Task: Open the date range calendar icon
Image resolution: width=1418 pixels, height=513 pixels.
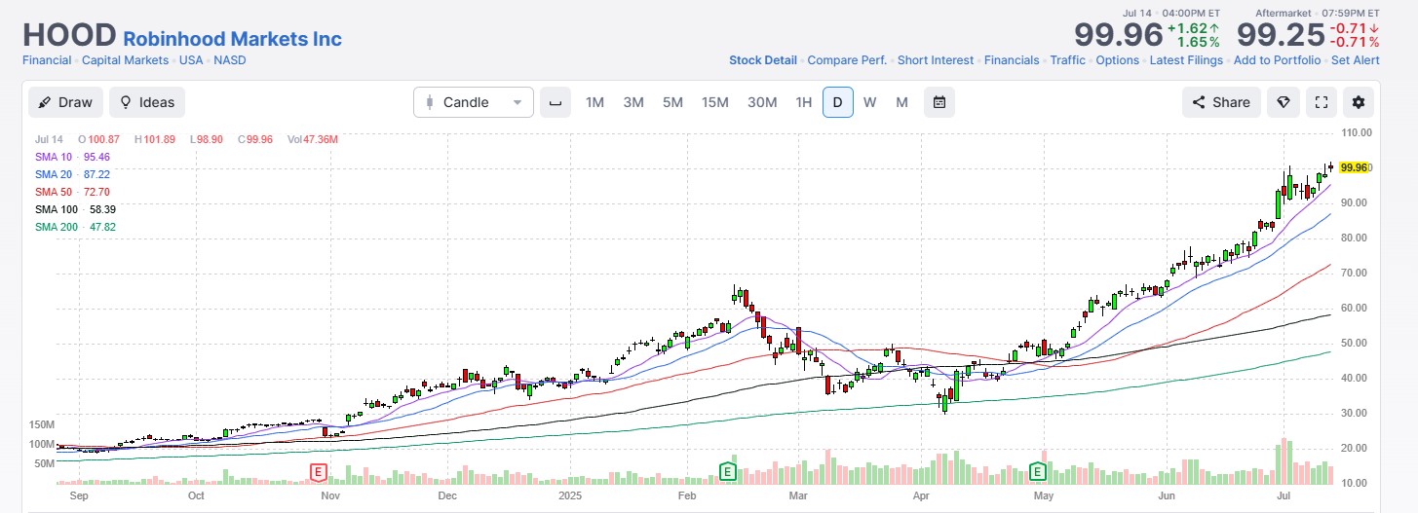Action: pyautogui.click(x=939, y=102)
